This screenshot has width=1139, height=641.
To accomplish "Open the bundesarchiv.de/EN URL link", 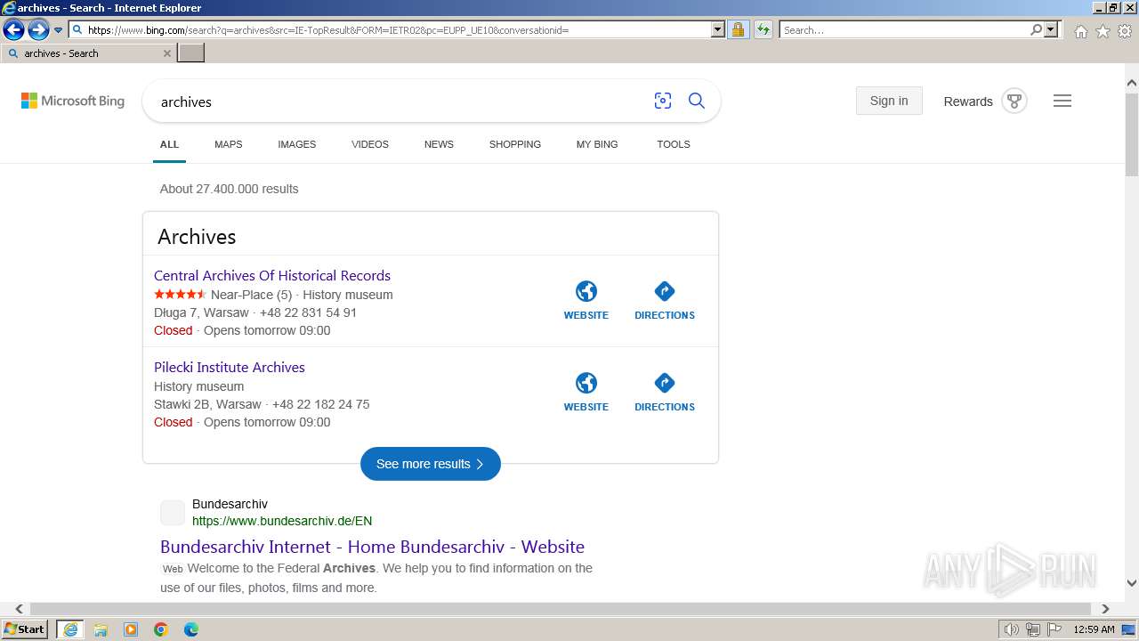I will pyautogui.click(x=282, y=522).
